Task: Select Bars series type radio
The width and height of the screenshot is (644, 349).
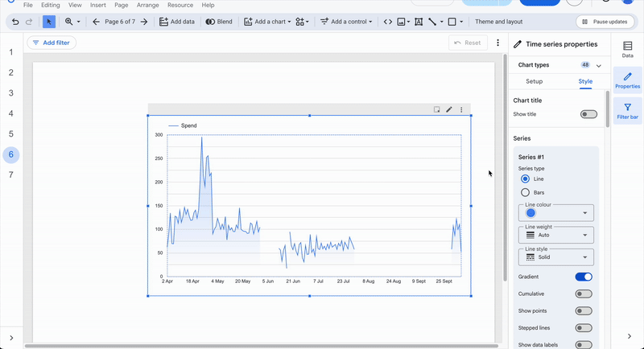Action: point(525,192)
